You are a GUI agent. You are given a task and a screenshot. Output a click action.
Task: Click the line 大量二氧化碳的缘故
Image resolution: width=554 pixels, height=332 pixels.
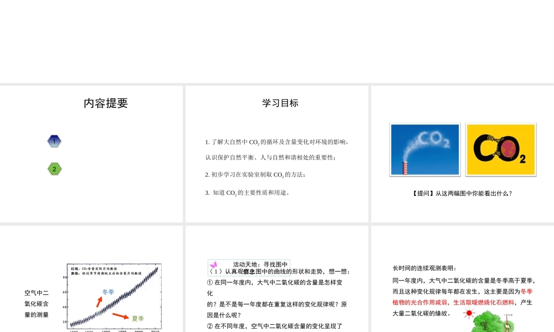pos(422,314)
